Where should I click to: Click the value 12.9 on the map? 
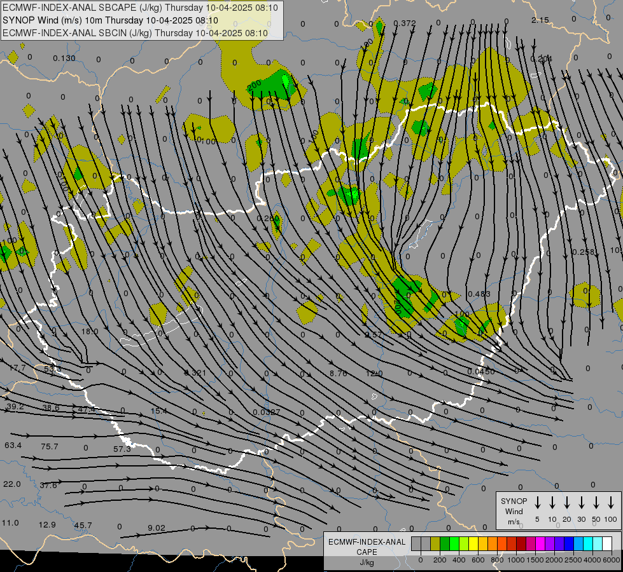click(47, 525)
